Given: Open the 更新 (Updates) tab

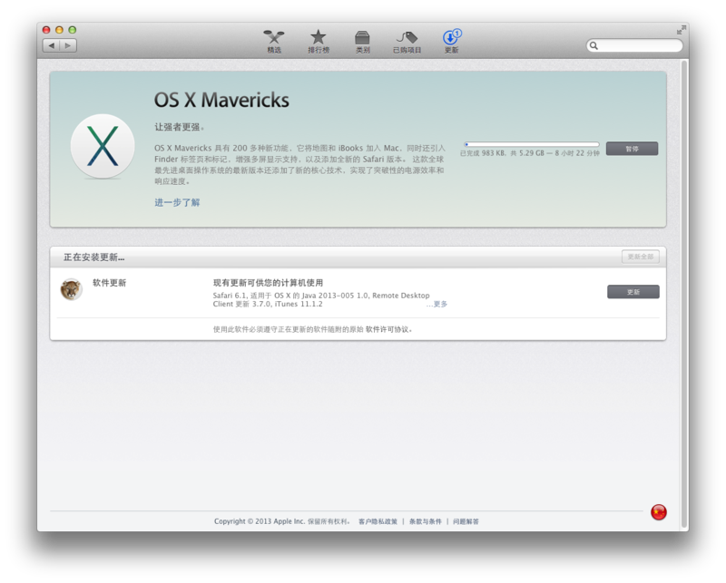Looking at the screenshot, I should click(x=451, y=42).
